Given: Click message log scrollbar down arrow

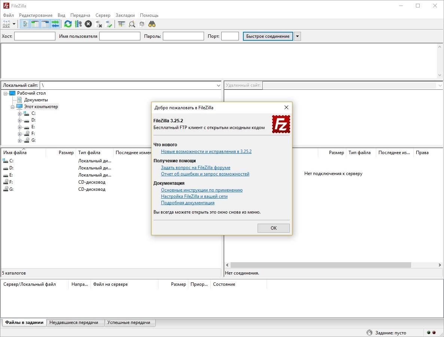Looking at the screenshot, I should 440,75.
